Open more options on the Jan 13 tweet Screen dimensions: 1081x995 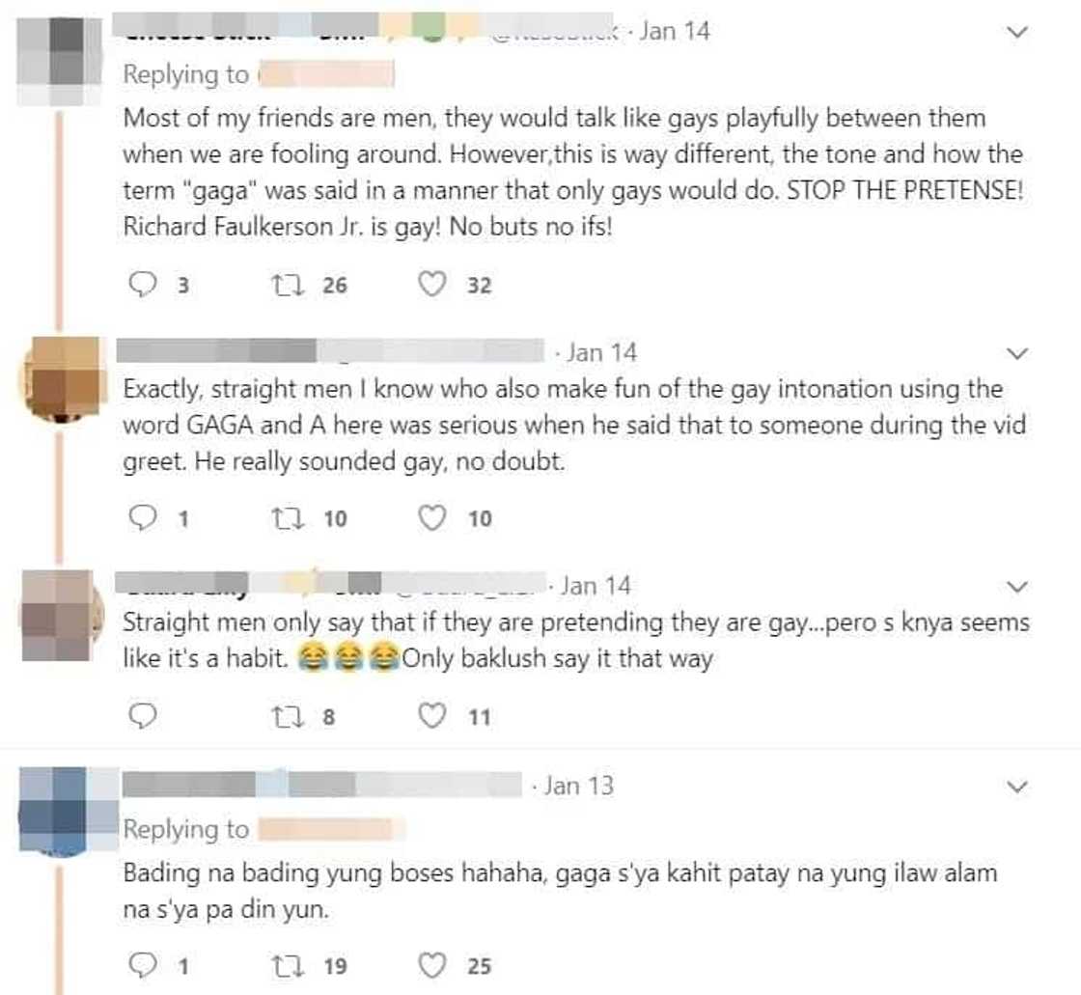(1017, 787)
